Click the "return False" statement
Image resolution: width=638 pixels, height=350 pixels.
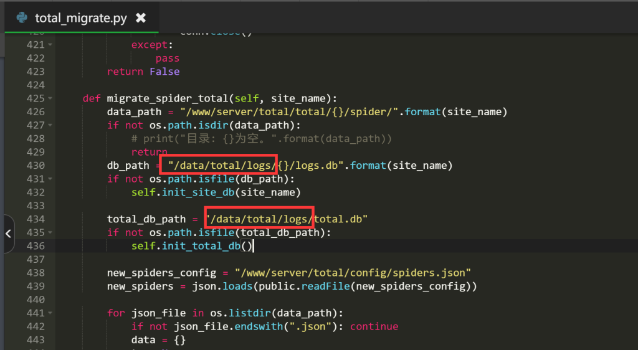(x=143, y=72)
